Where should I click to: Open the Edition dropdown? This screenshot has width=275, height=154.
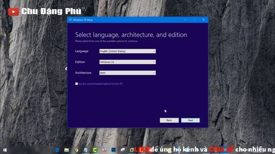(128, 62)
